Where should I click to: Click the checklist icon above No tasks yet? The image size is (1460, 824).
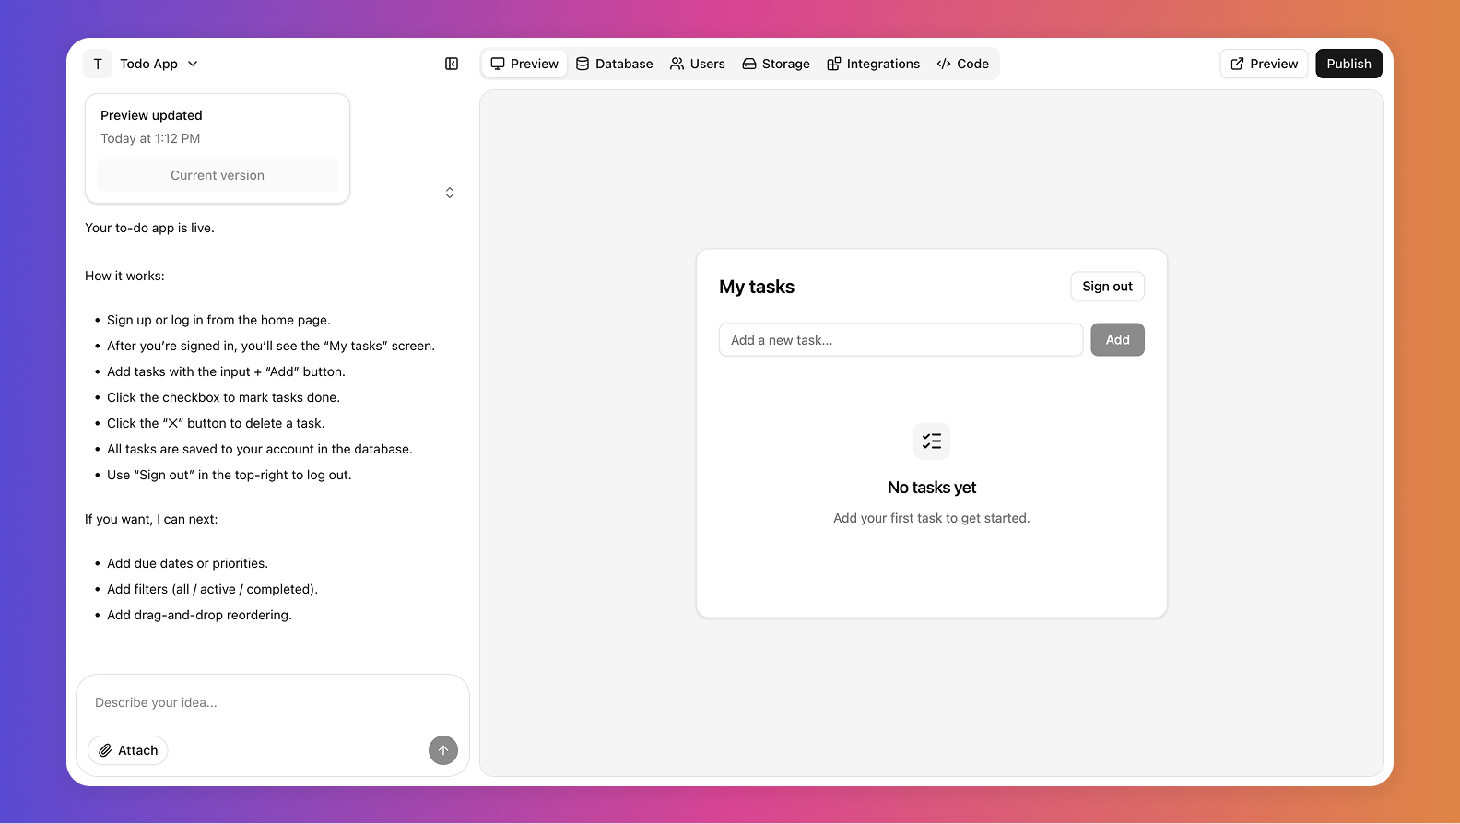931,441
